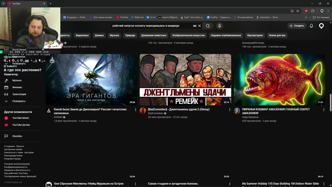This screenshot has width=332, height=187.
Task: Click the YouTube search magnifier button
Action: [x=208, y=26]
